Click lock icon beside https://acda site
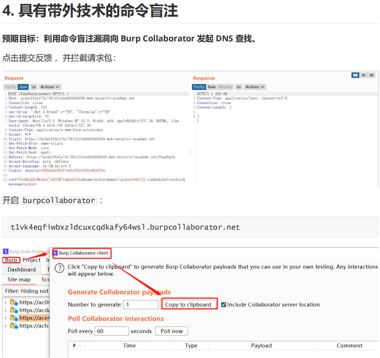The height and width of the screenshot is (358, 380). pos(14,310)
